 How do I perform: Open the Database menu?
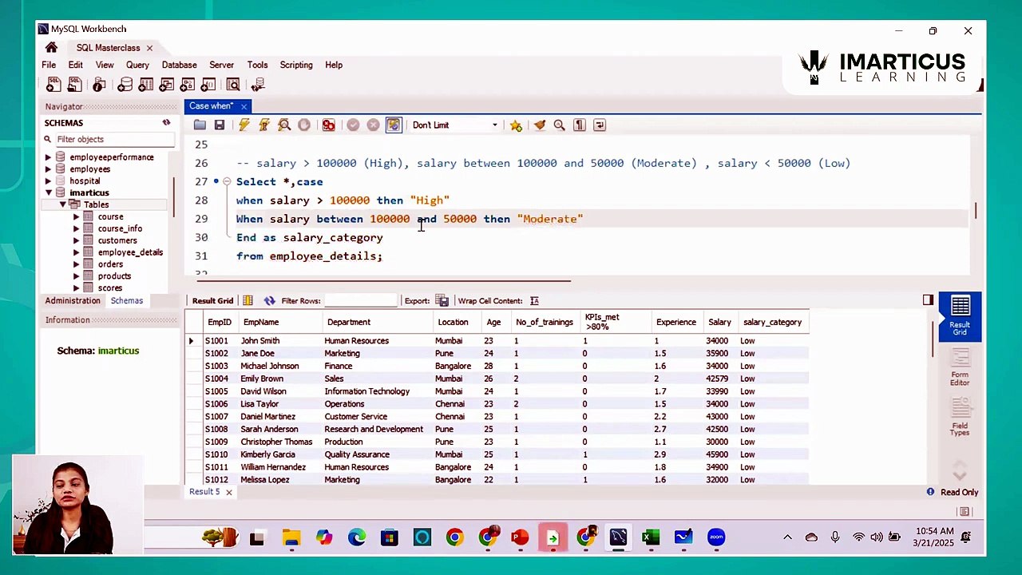coord(179,65)
